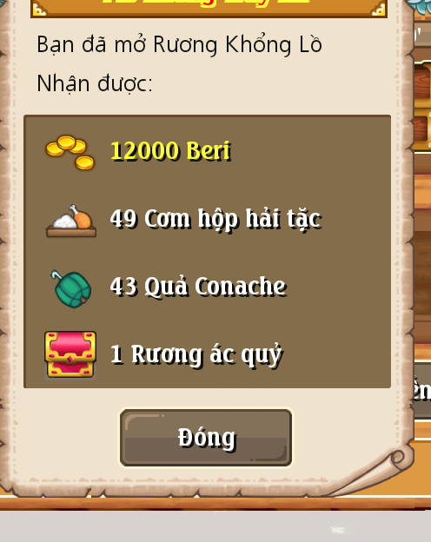Click the yellow 12000 Beri reward text
Screen dimensions: 431x542
(x=170, y=151)
